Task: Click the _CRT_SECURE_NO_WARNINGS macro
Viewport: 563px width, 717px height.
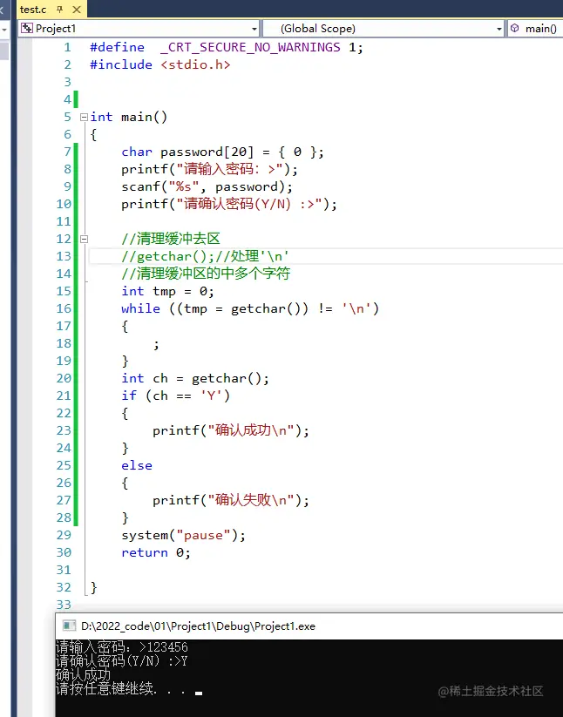Action: coord(250,47)
